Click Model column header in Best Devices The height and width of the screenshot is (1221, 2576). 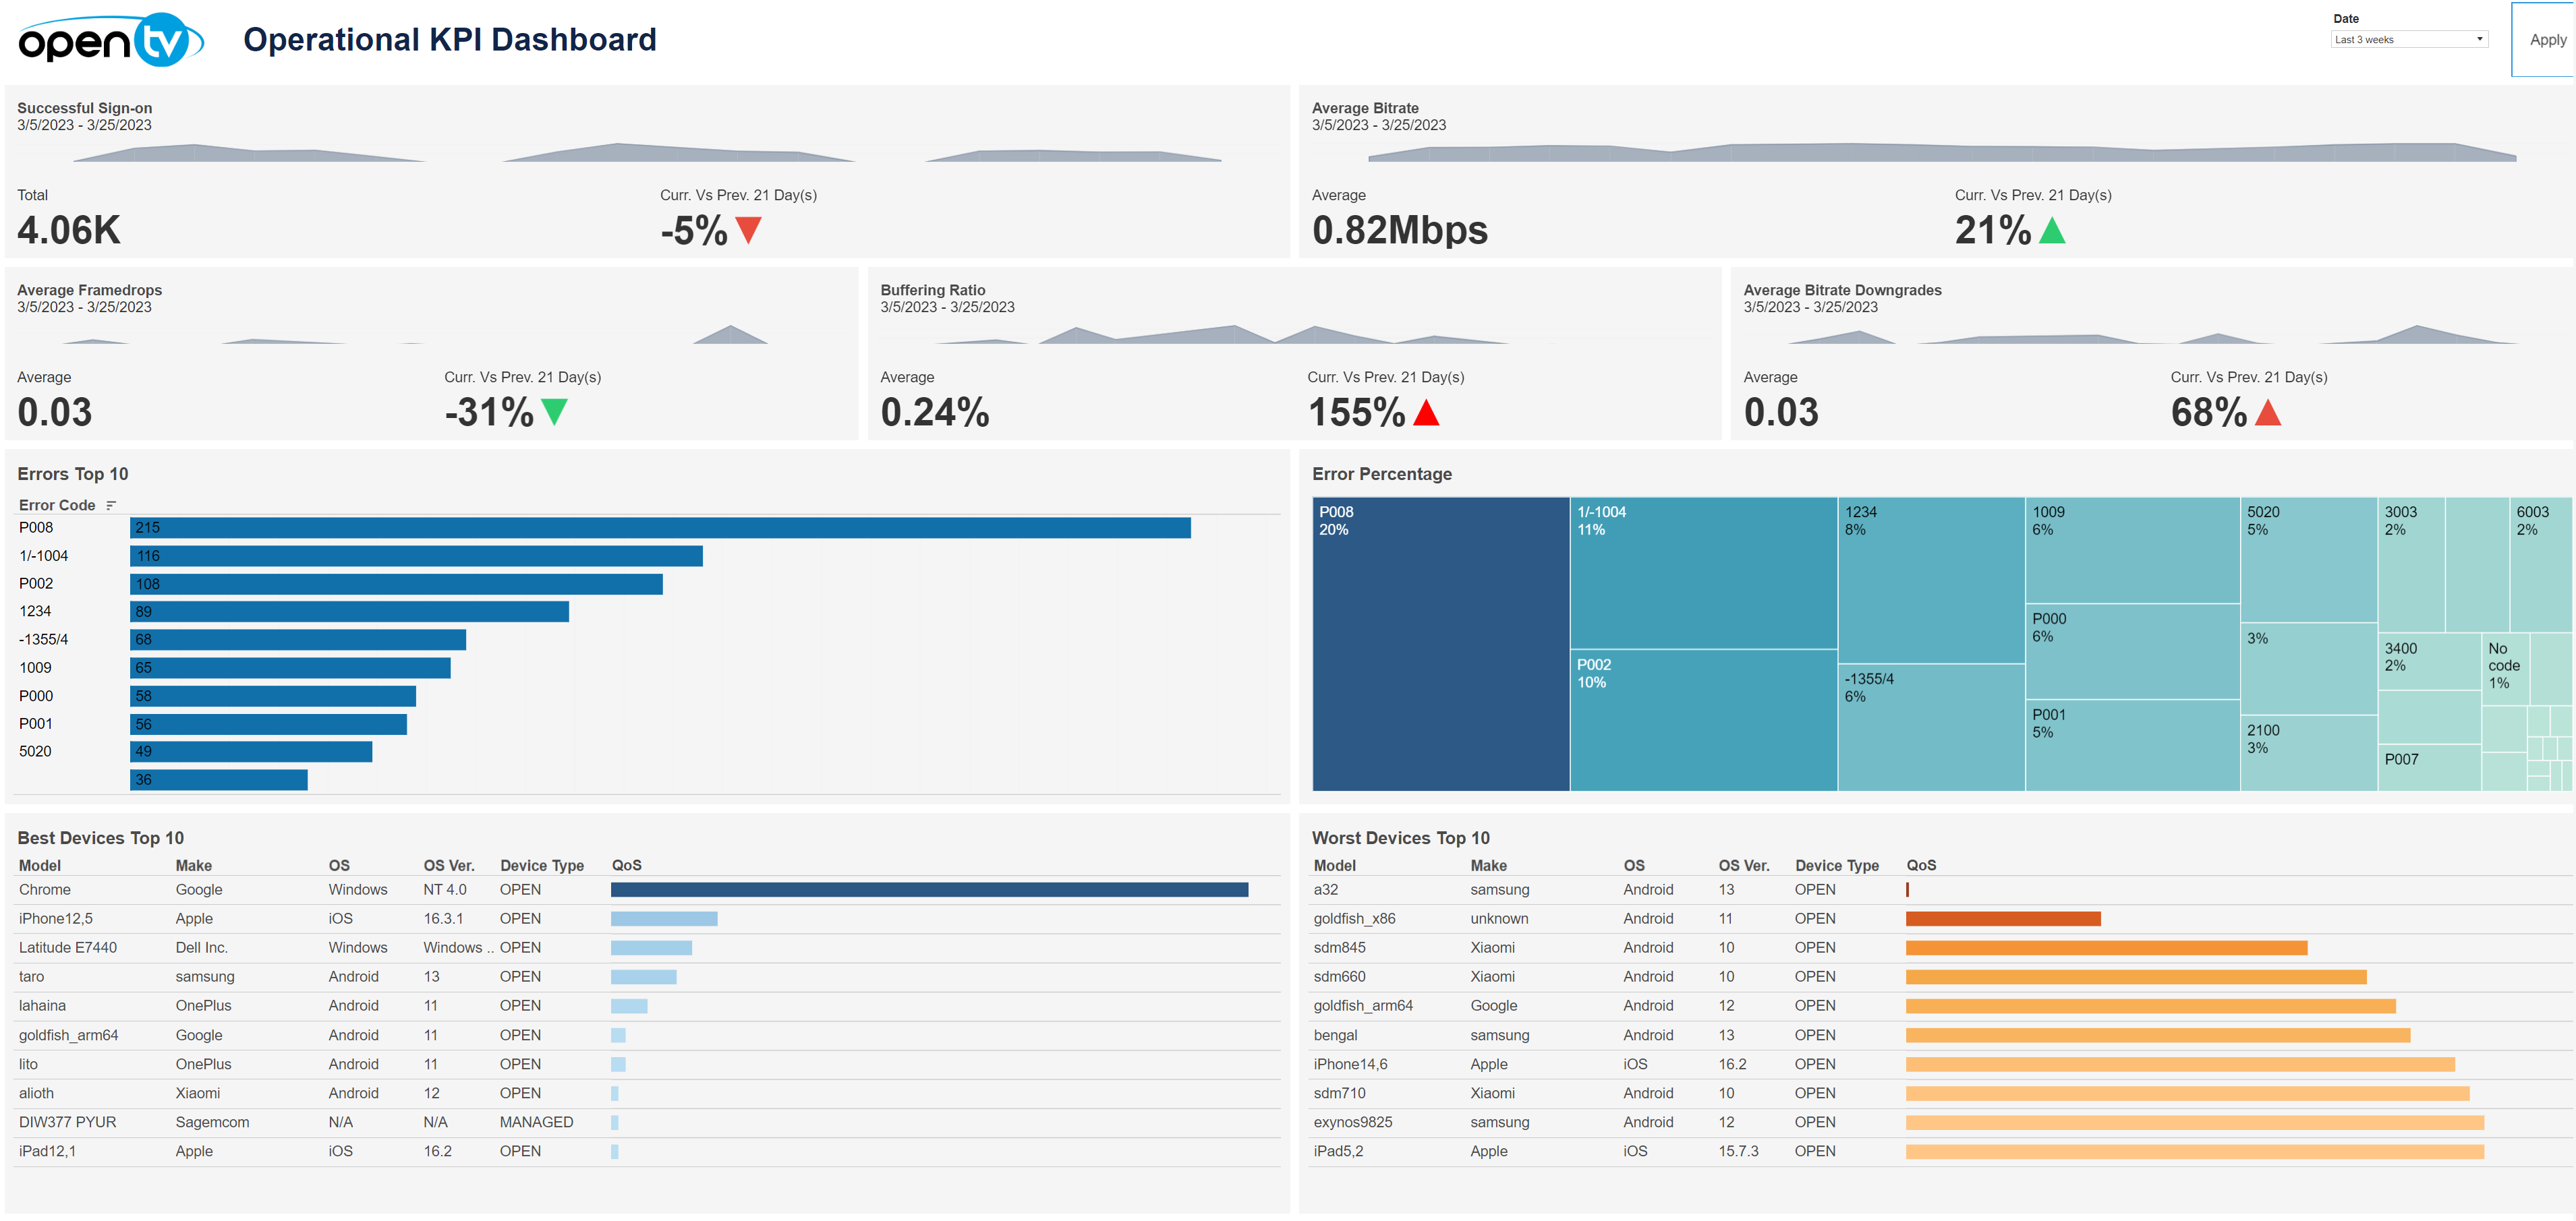click(x=40, y=865)
